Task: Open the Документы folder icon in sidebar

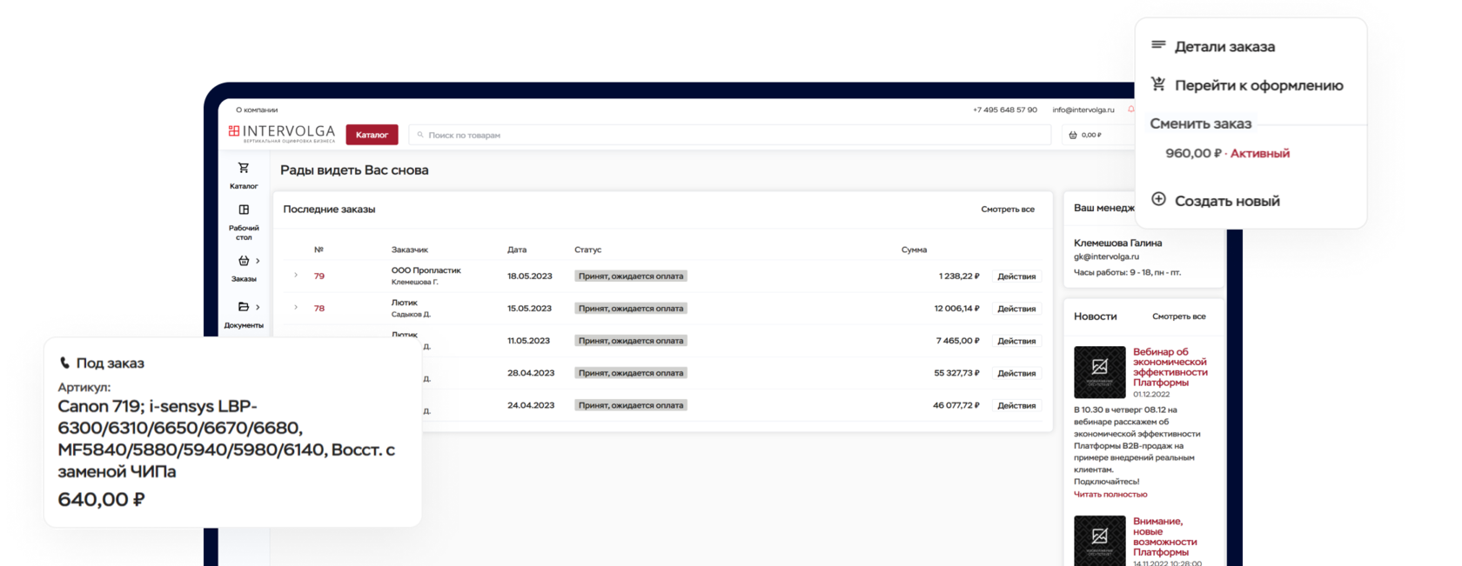Action: tap(244, 307)
